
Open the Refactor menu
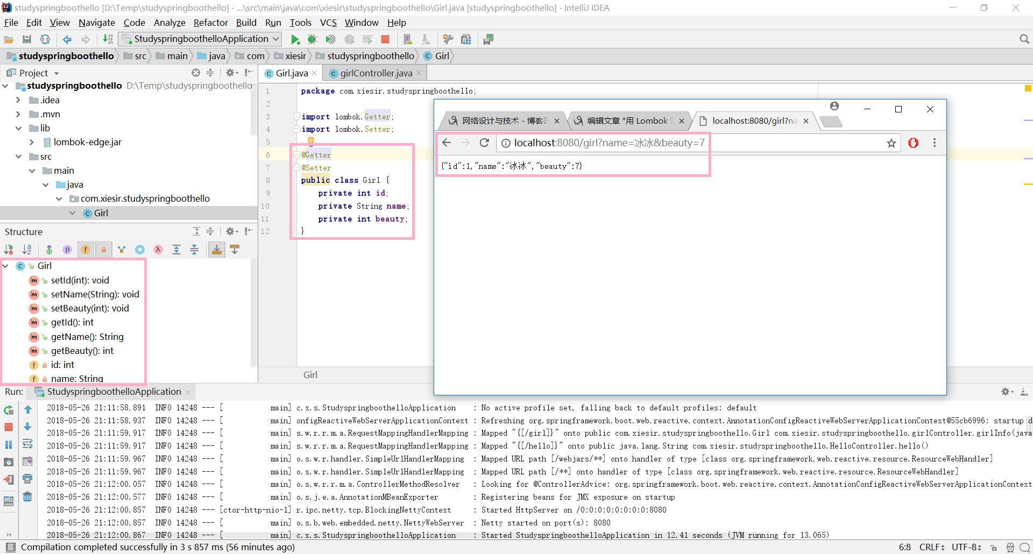tap(210, 23)
